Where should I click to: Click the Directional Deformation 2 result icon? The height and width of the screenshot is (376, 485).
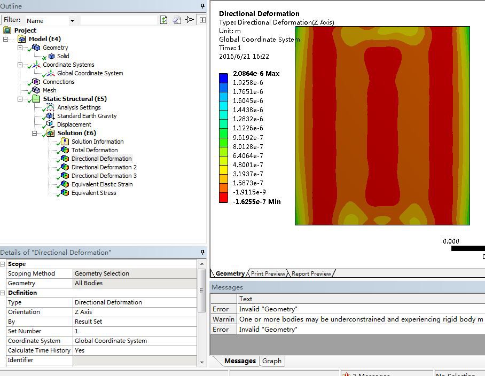65,167
